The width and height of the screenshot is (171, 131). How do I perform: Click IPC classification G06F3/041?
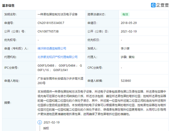[60, 70]
